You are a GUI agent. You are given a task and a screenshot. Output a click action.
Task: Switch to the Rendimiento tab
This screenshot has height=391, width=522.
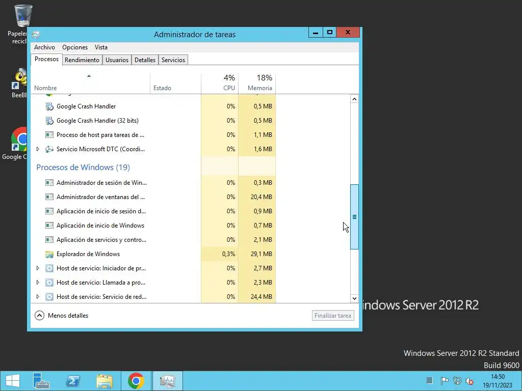pyautogui.click(x=82, y=60)
